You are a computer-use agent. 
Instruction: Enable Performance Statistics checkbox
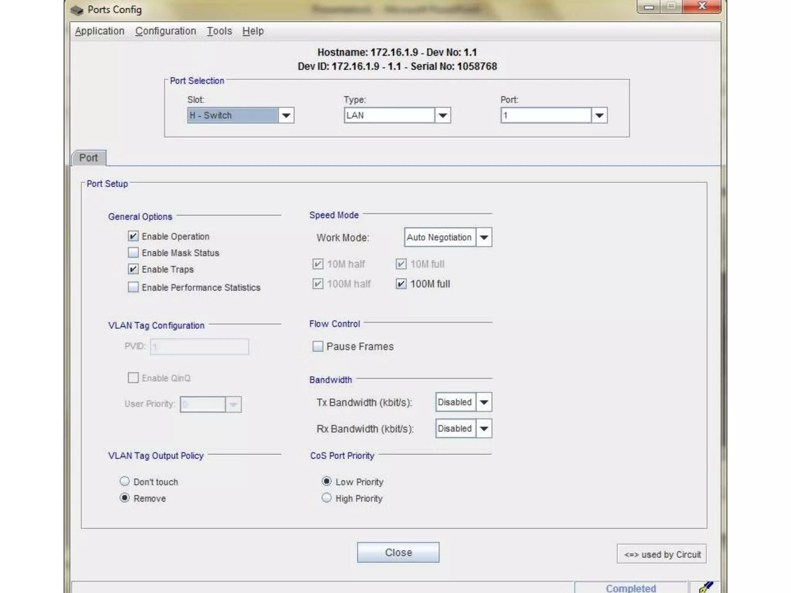coord(133,287)
